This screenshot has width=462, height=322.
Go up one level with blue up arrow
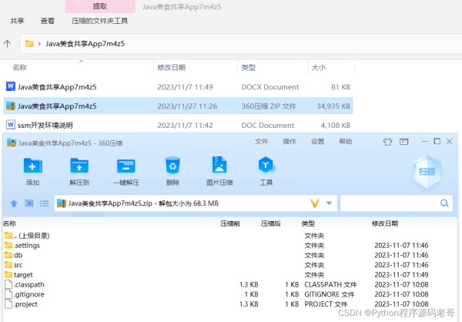(14, 203)
